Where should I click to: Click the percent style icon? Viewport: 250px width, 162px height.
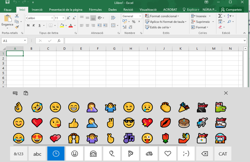(x=134, y=22)
